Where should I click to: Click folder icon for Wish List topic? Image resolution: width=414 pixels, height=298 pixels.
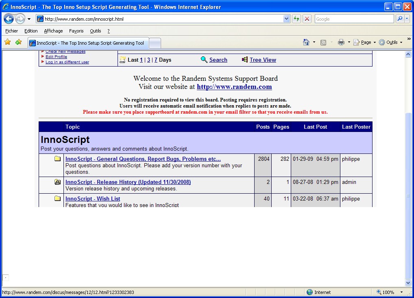coord(57,199)
